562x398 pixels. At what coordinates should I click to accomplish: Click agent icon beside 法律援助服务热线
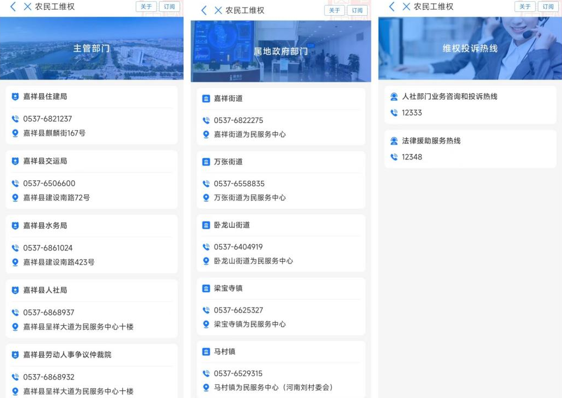click(x=394, y=141)
